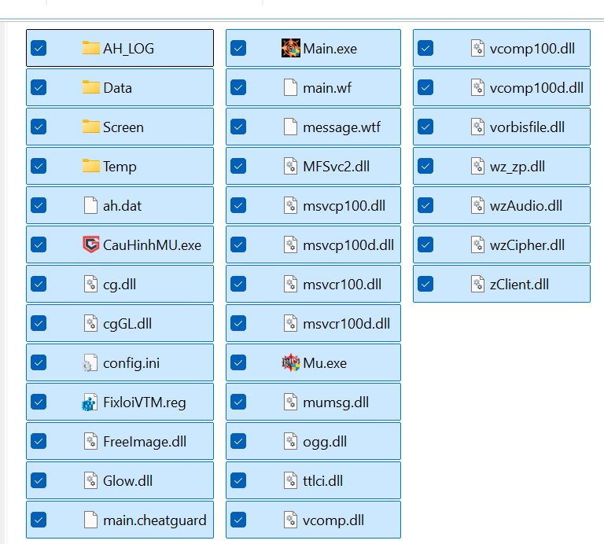Image resolution: width=604 pixels, height=544 pixels.
Task: Select the ah.dat file name
Action: pos(122,206)
